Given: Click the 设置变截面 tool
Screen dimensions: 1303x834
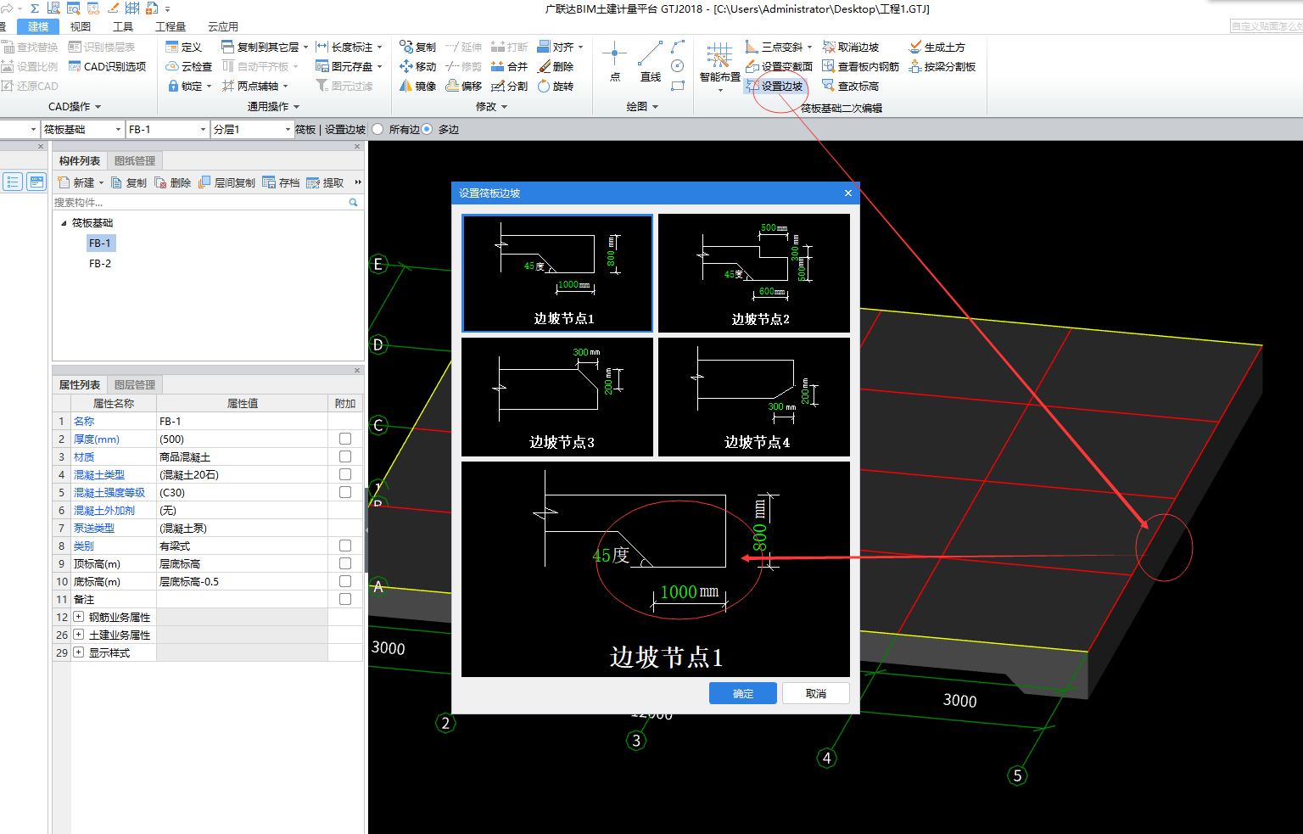Looking at the screenshot, I should tap(779, 66).
